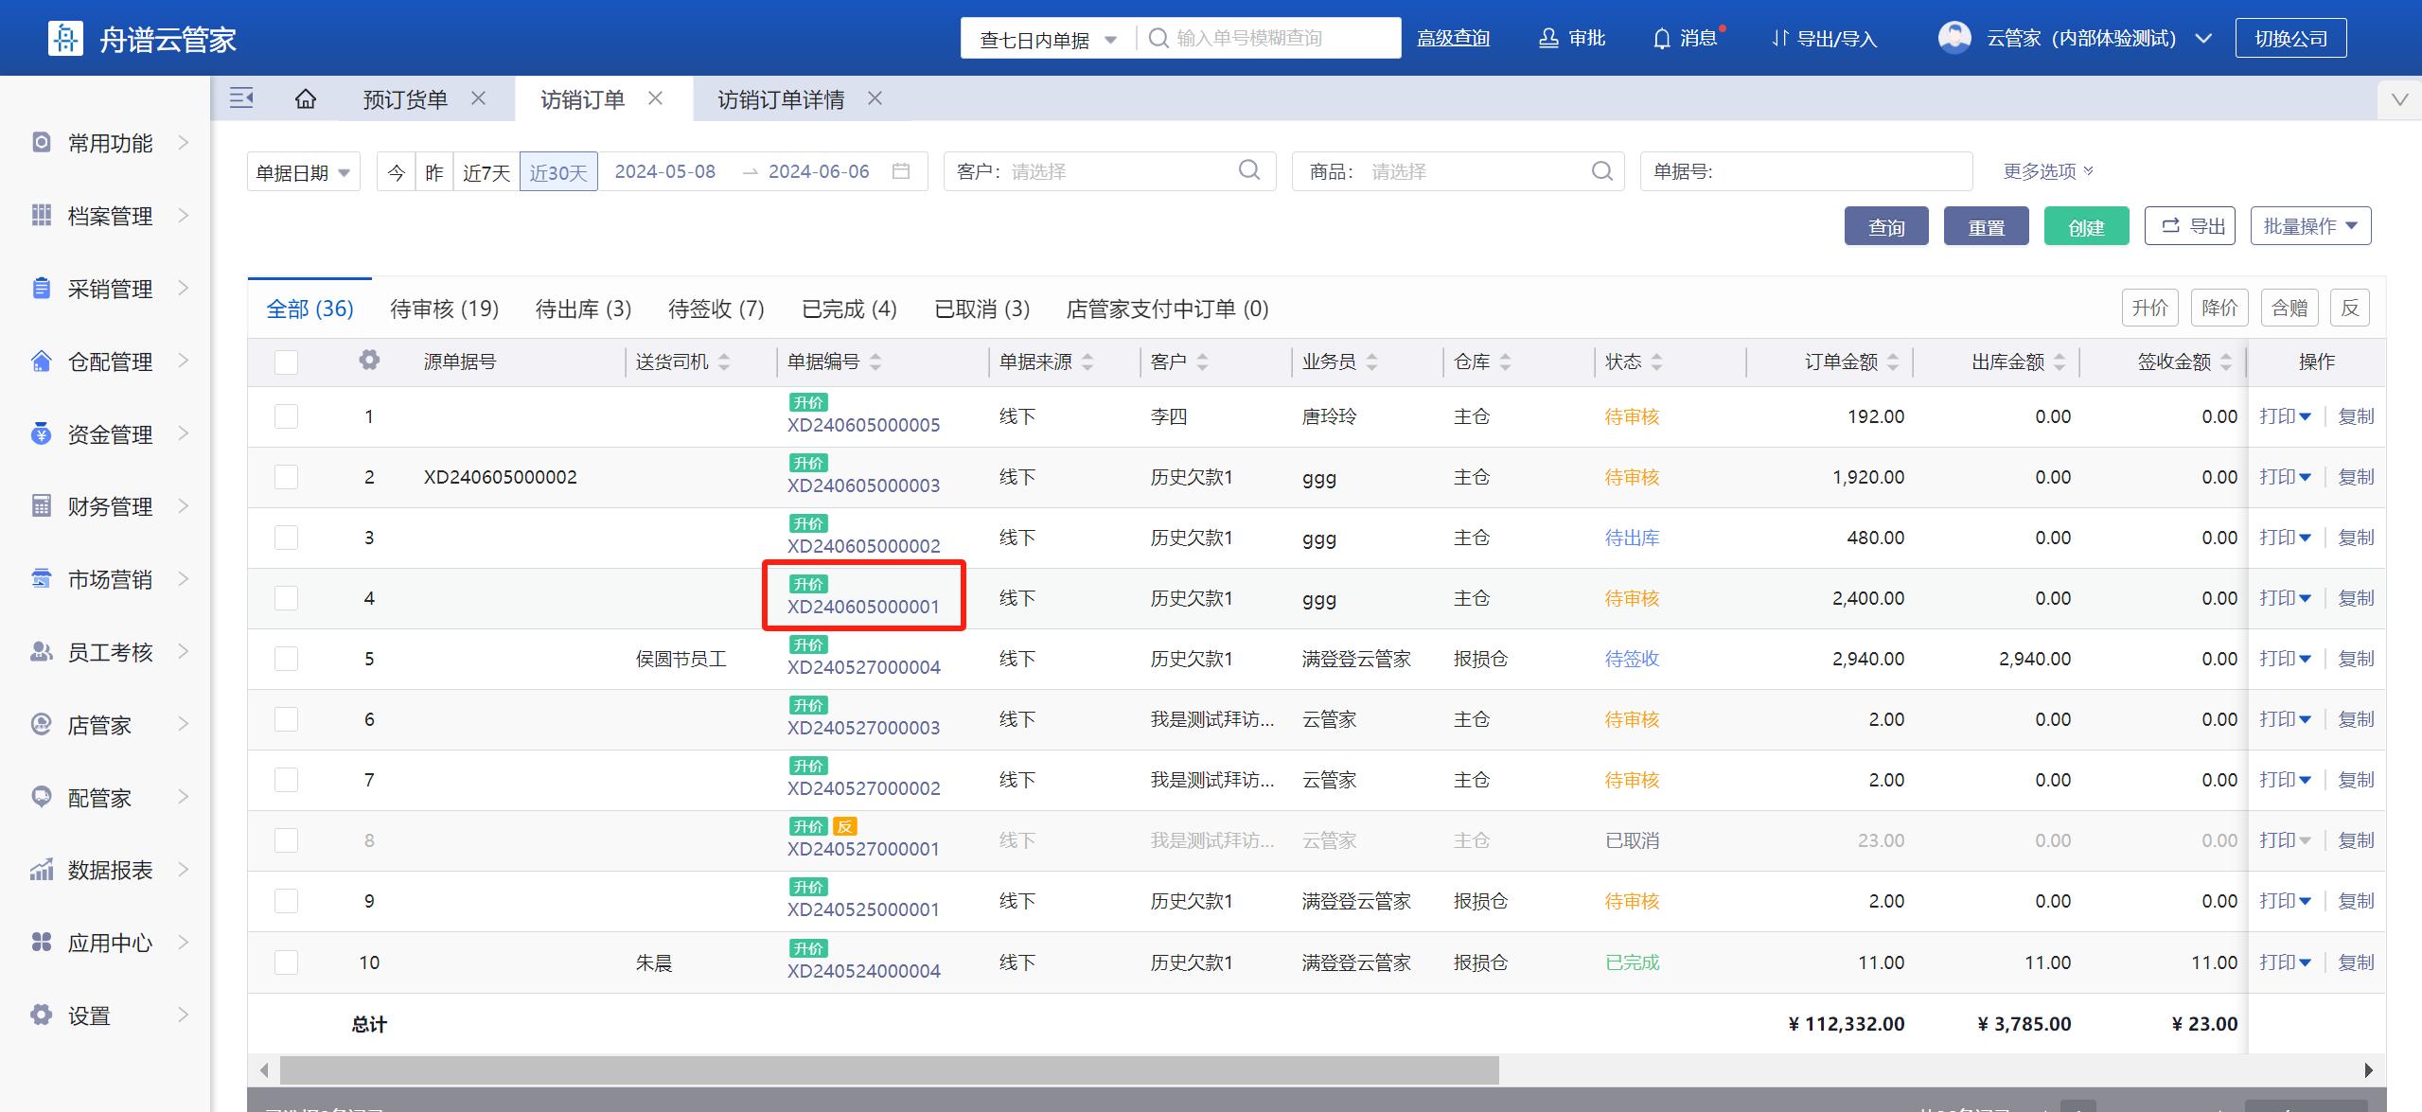Click the message bell icon
This screenshot has height=1112, width=2422.
(x=1661, y=39)
